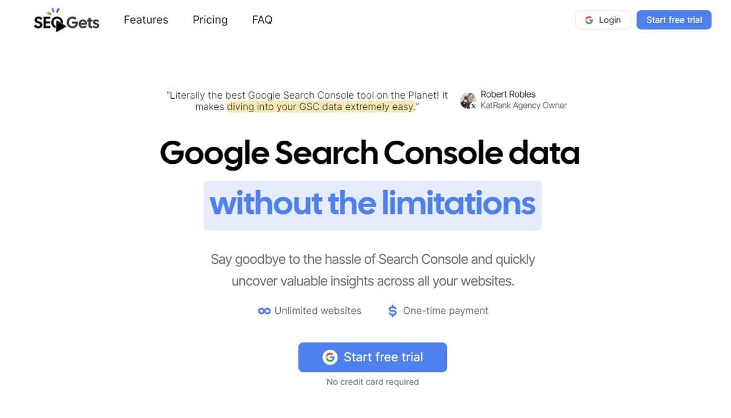The height and width of the screenshot is (418, 731).
Task: Click Robert Robles' avatar photo
Action: click(468, 101)
